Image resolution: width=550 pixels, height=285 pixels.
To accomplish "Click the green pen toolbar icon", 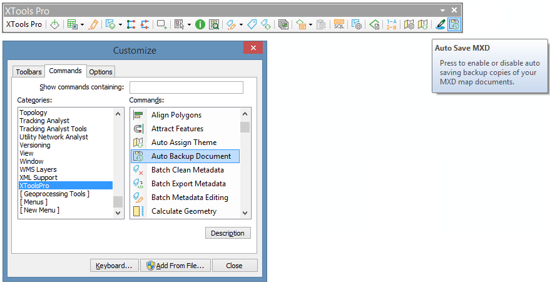I will (441, 24).
